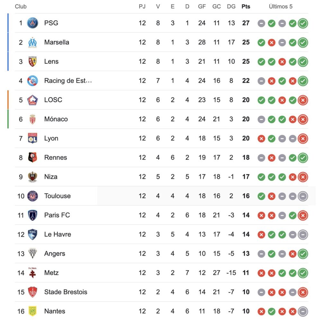Viewport: 329px width, 320px height.
Task: Click the Lyon team logo
Action: (32, 138)
